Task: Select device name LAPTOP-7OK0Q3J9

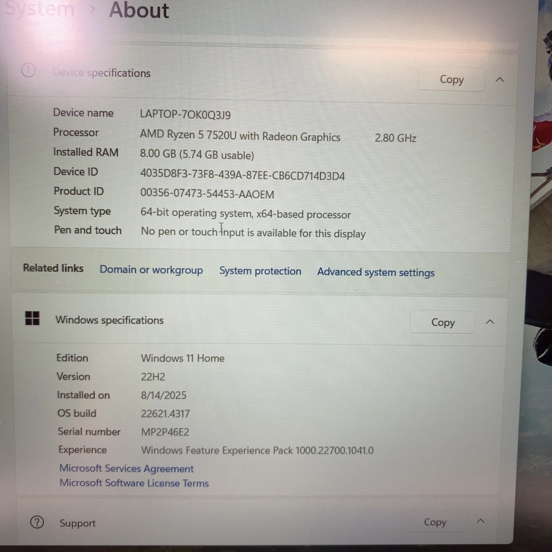Action: click(185, 115)
